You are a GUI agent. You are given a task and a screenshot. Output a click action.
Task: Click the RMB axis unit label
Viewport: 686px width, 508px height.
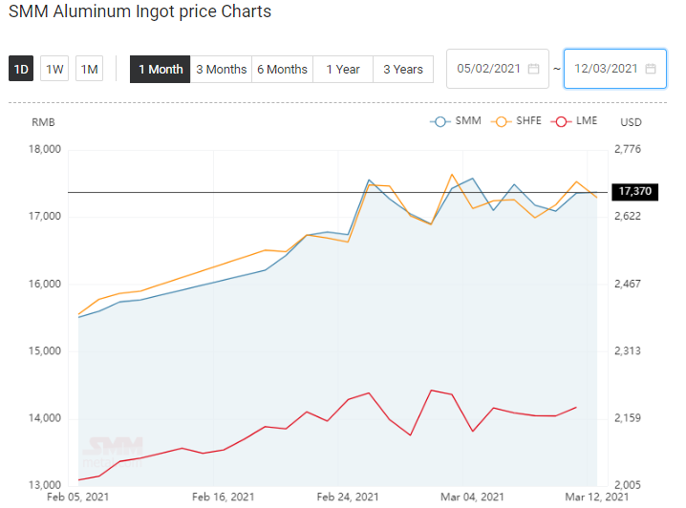click(x=43, y=122)
